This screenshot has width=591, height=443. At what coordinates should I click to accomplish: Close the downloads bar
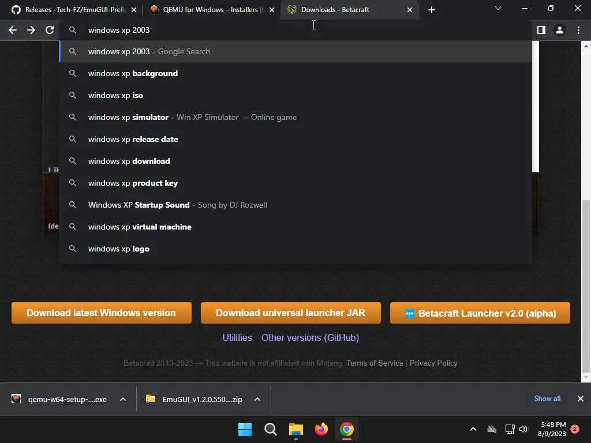click(581, 399)
